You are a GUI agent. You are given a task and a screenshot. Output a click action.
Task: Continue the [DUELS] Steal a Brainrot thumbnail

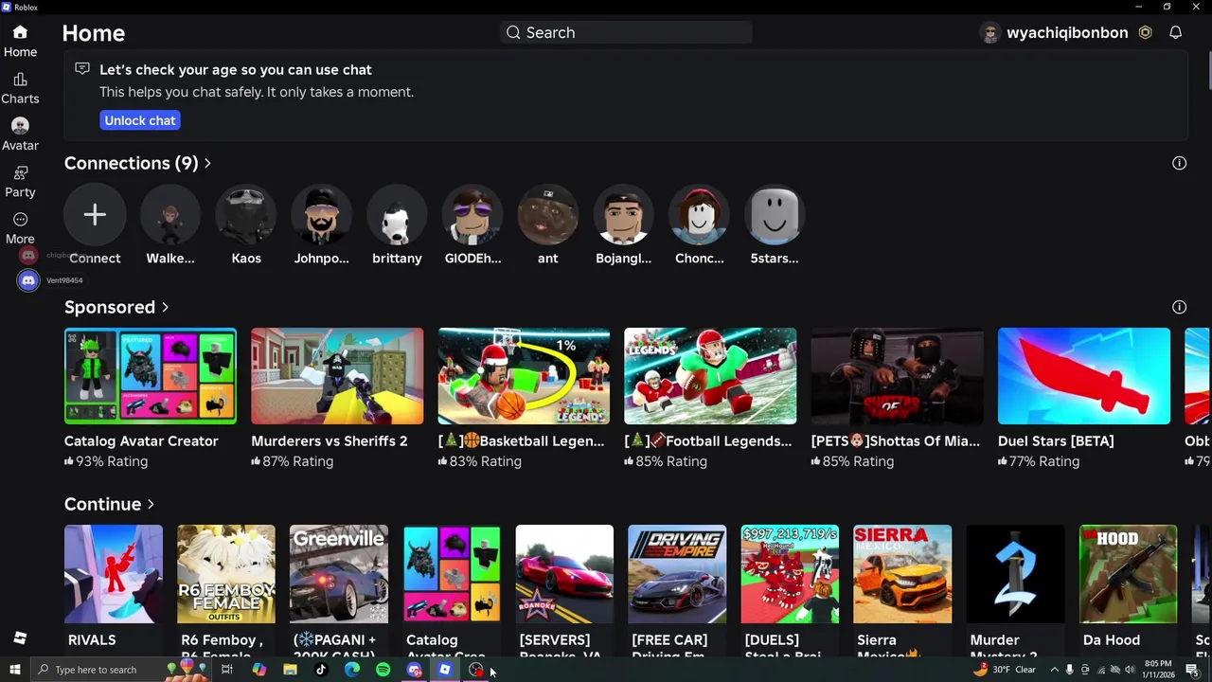[x=790, y=574]
